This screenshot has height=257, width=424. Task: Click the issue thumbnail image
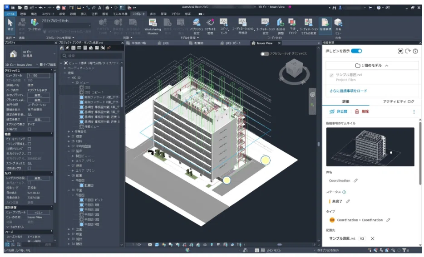click(370, 147)
